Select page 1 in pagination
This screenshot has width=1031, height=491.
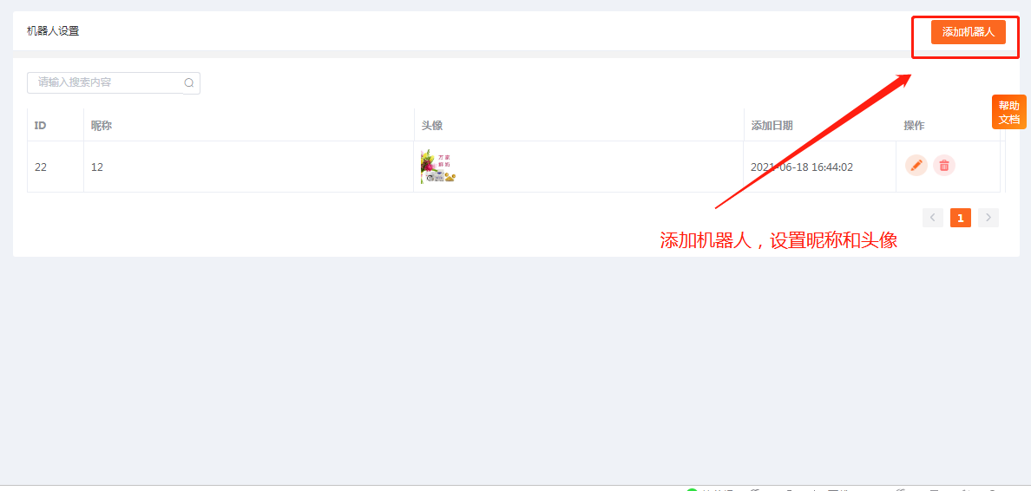[x=960, y=218]
